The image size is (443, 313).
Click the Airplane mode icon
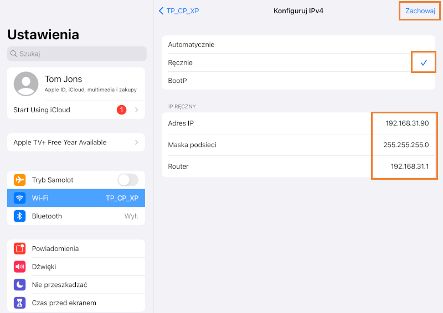(x=20, y=180)
